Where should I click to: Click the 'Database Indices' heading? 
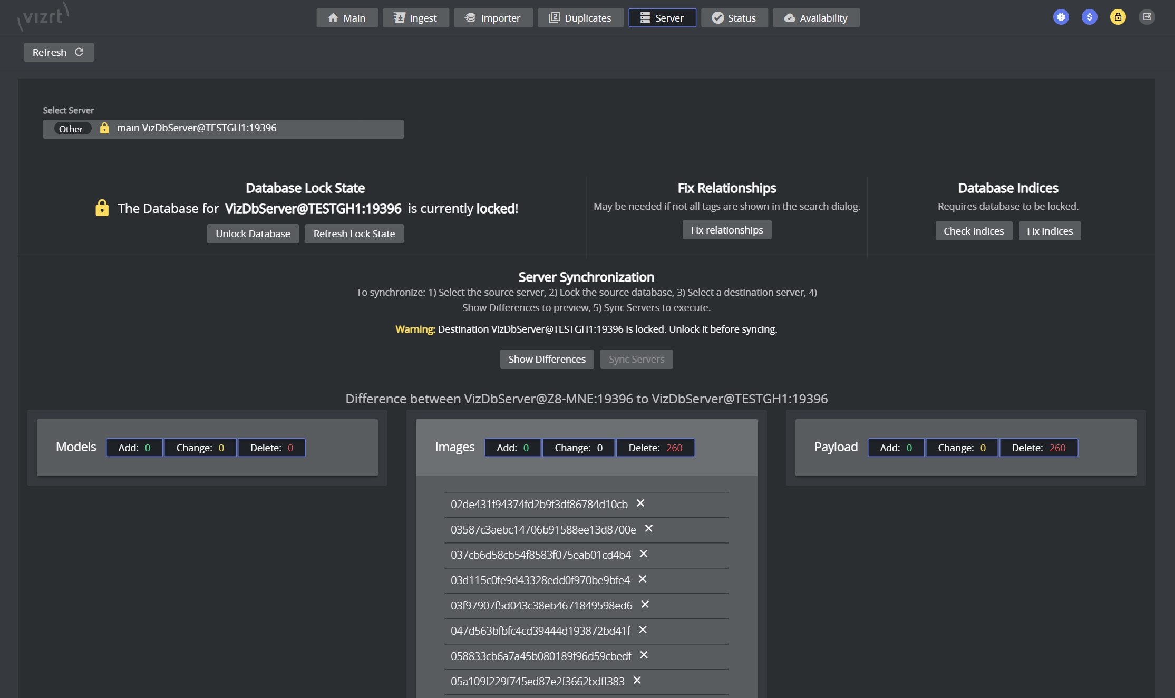(1008, 188)
